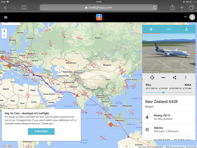Click the 02:37 GMT+8 / 4,184 NM departure info
Viewport: 197px width, 148px height.
click(156, 89)
